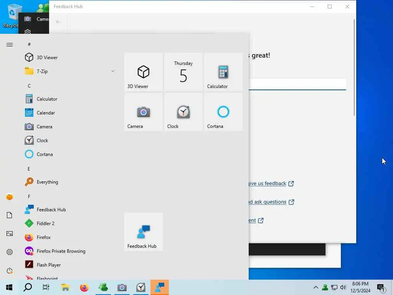393x295 pixels.
Task: Switch to Clock app on taskbar
Action: tap(141, 287)
